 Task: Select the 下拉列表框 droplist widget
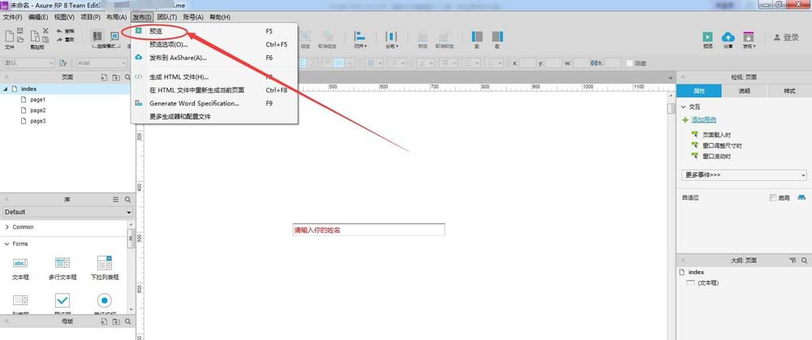coord(105,268)
